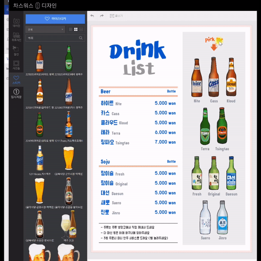Select the 스티커 sticker tab in sidebar
261x261 pixels.
click(17, 80)
